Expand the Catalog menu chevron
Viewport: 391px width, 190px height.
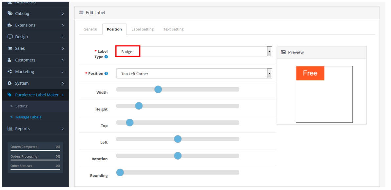click(63, 14)
